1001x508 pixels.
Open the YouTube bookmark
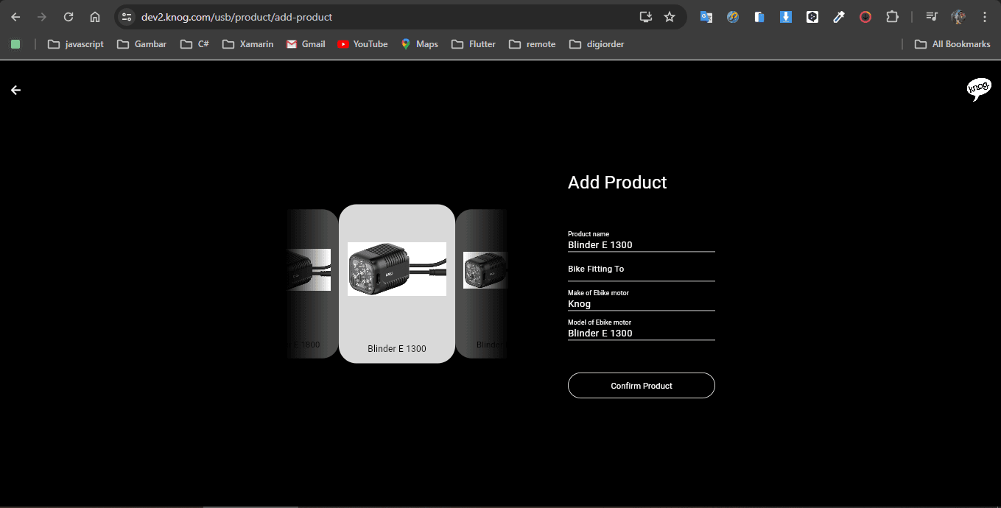pyautogui.click(x=362, y=44)
